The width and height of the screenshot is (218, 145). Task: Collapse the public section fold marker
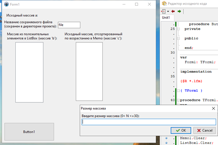[x=178, y=38]
